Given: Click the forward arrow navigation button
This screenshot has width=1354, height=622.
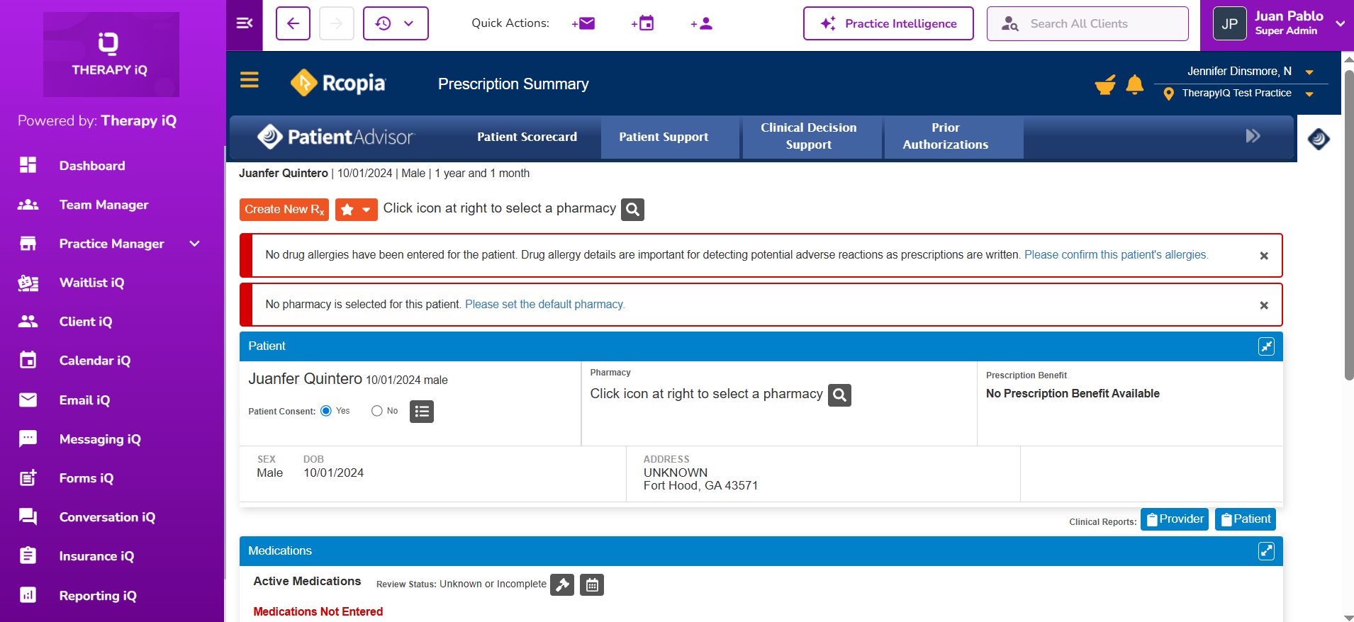Looking at the screenshot, I should click(337, 23).
